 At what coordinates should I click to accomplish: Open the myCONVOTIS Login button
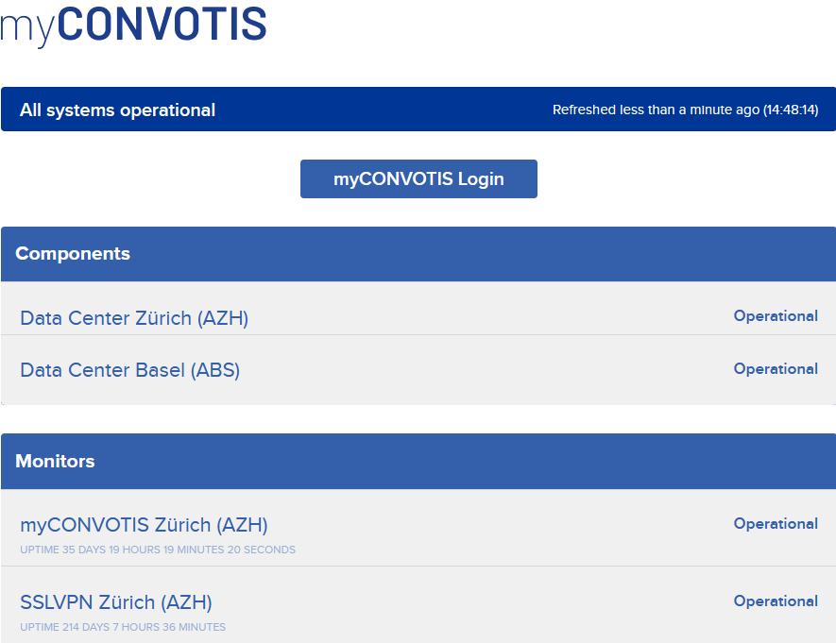[x=418, y=179]
